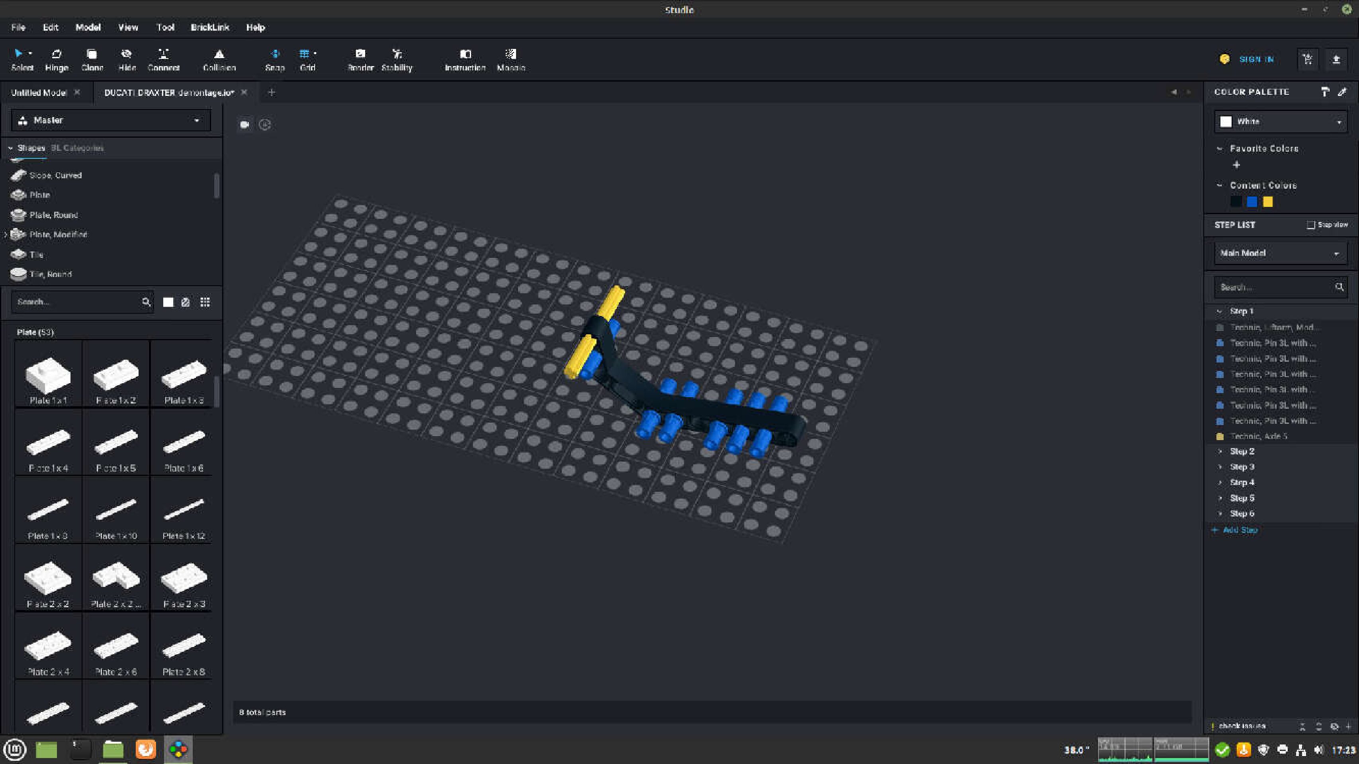Use the Hide tool in toolbar
Viewport: 1359px width, 764px height.
tap(127, 59)
